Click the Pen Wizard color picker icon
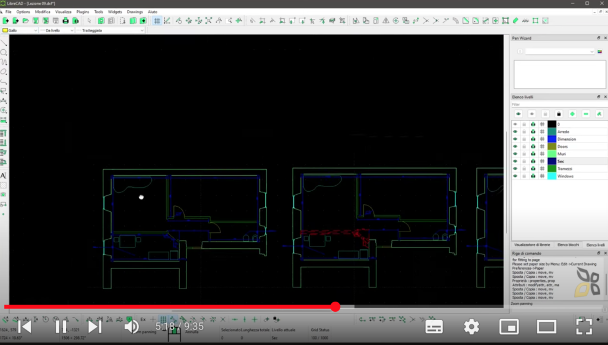The width and height of the screenshot is (608, 345). click(x=600, y=52)
